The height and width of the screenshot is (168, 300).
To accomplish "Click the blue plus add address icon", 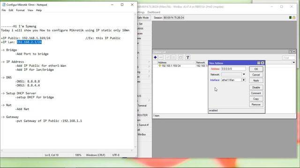I will point(155,57).
